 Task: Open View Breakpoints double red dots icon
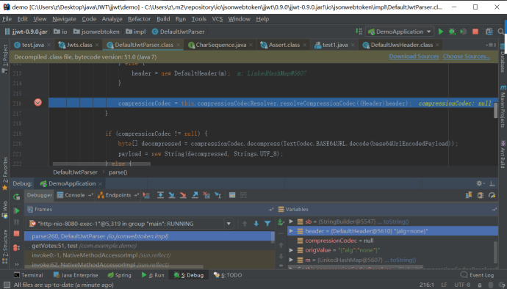tap(16, 248)
